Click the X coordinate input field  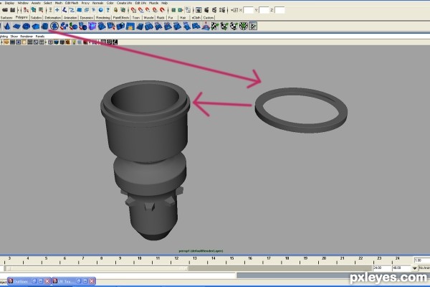point(248,10)
